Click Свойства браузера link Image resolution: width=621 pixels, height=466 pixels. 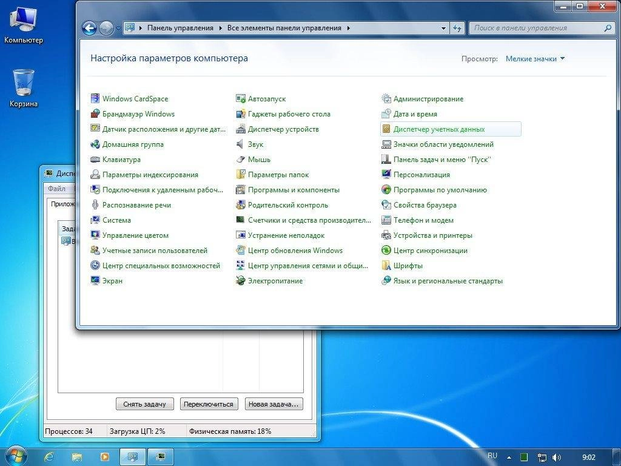(x=425, y=205)
